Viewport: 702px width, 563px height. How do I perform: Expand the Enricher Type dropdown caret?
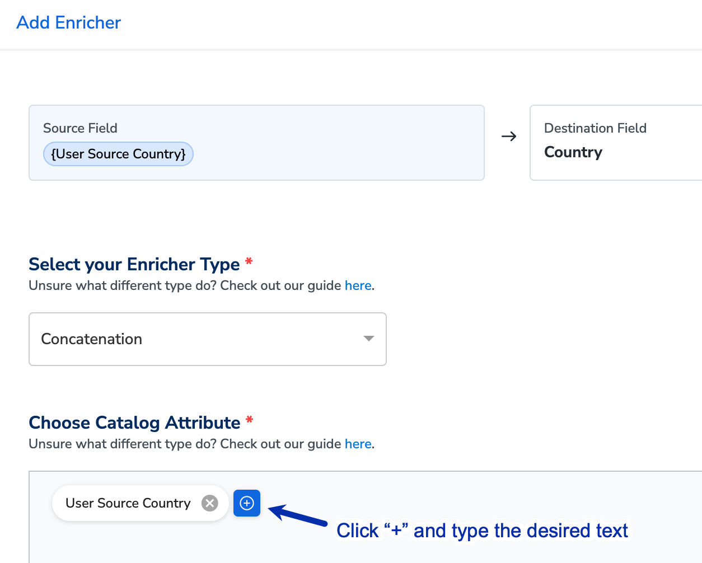coord(368,339)
